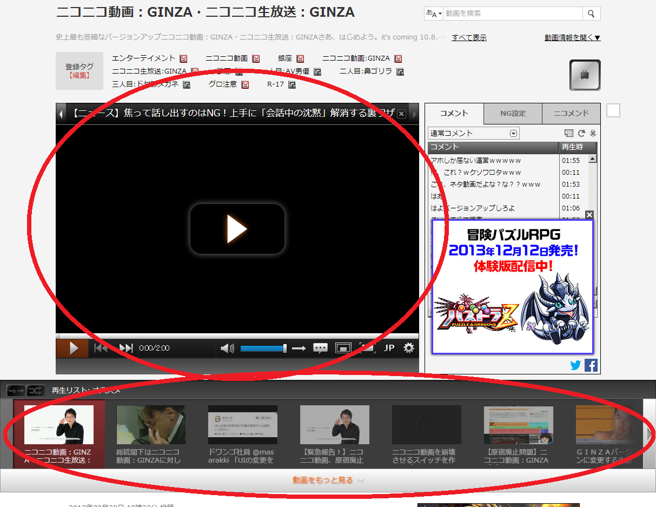The width and height of the screenshot is (656, 507).
Task: Open the 通常コメント dropdown
Action: pyautogui.click(x=473, y=133)
